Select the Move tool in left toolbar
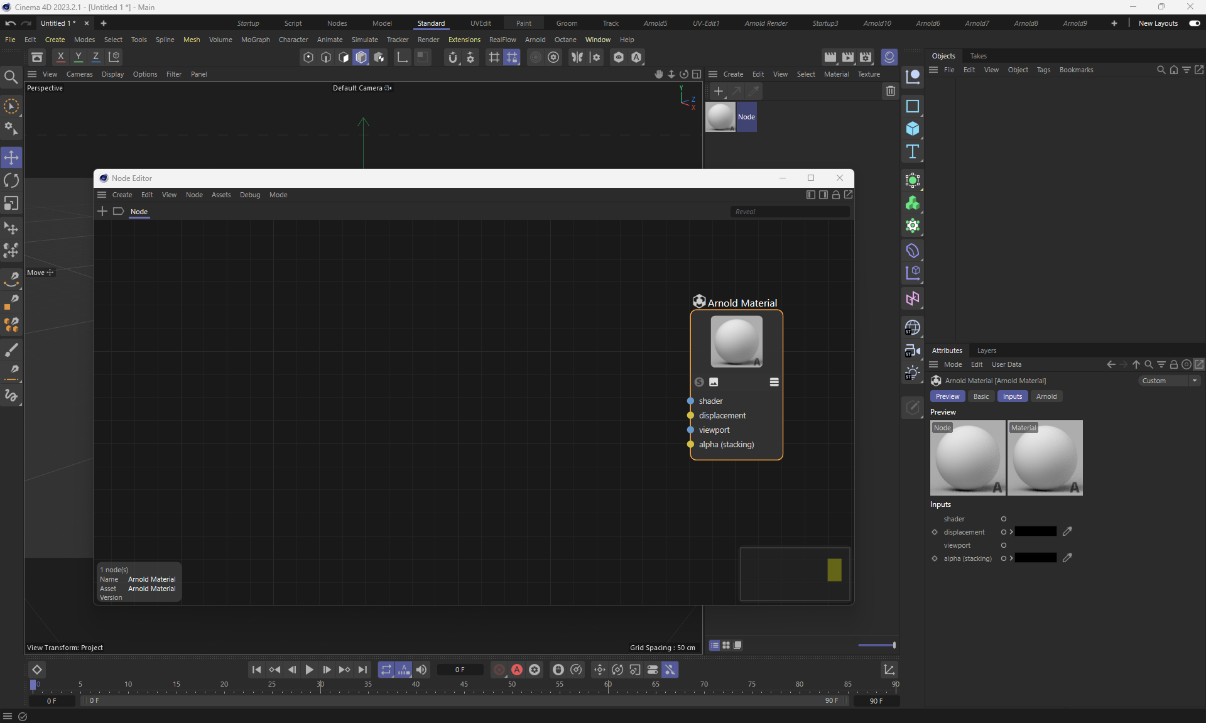The width and height of the screenshot is (1206, 723). pos(11,157)
